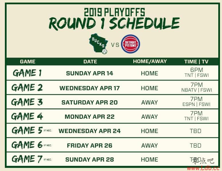Click the 7PM NBATV | FSWI cell
Image resolution: width=222 pixels, height=171 pixels.
(197, 87)
